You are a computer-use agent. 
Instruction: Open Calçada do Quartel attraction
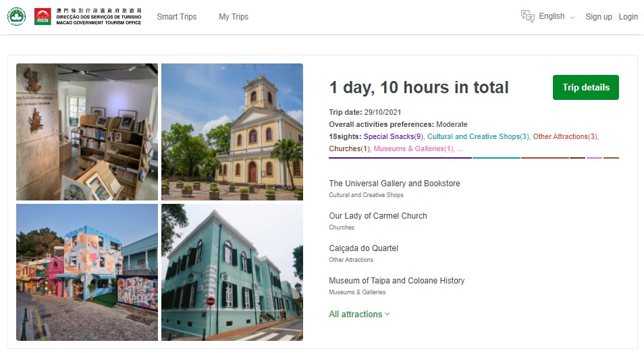[363, 248]
